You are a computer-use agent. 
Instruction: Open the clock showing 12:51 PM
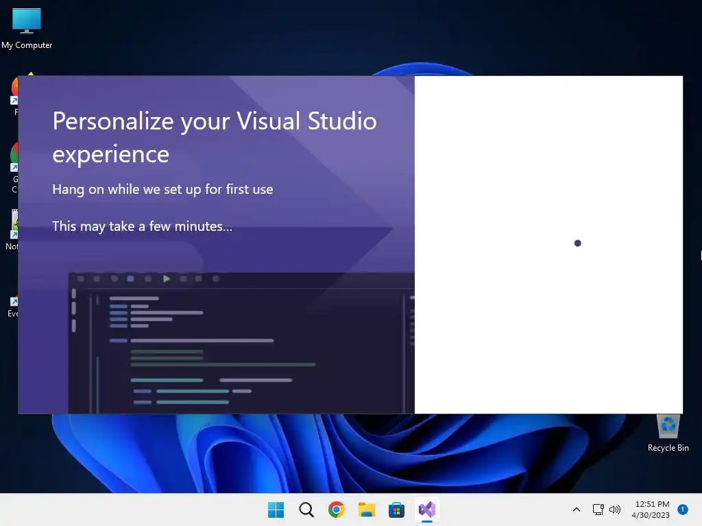[x=651, y=510]
